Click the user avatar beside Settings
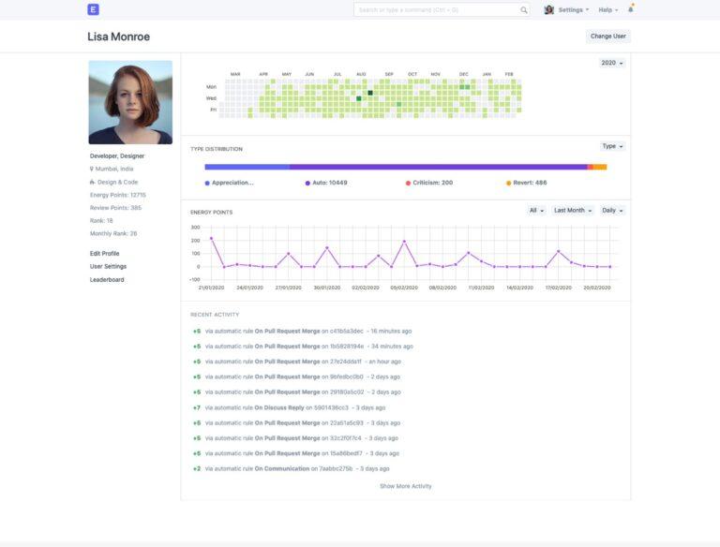720x547 pixels. [548, 9]
